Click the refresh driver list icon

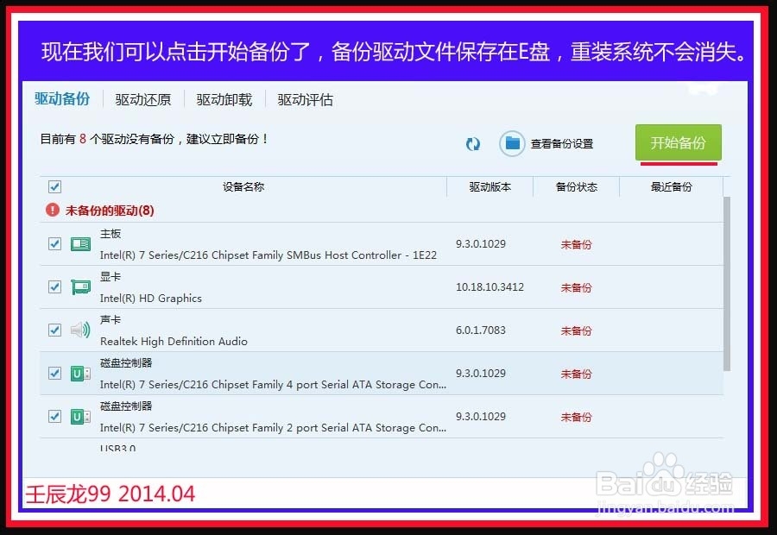click(x=473, y=144)
